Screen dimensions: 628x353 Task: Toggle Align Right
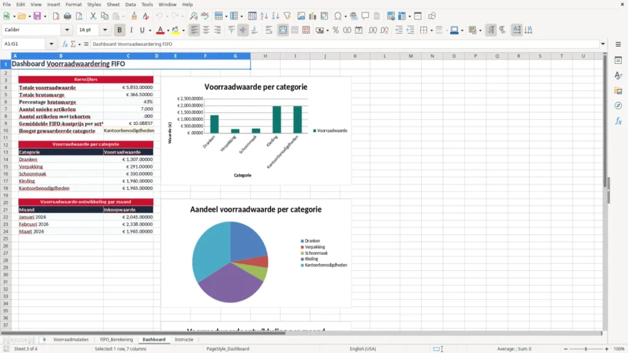[218, 30]
